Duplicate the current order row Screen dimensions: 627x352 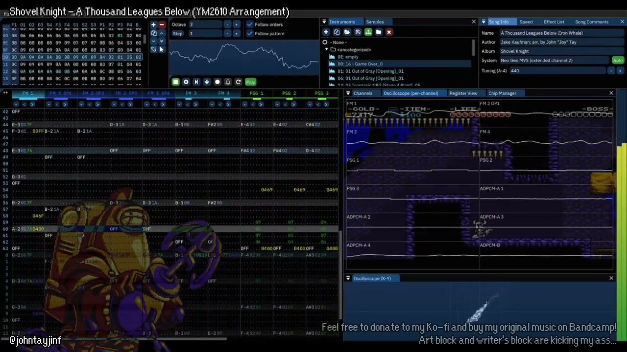pos(153,33)
